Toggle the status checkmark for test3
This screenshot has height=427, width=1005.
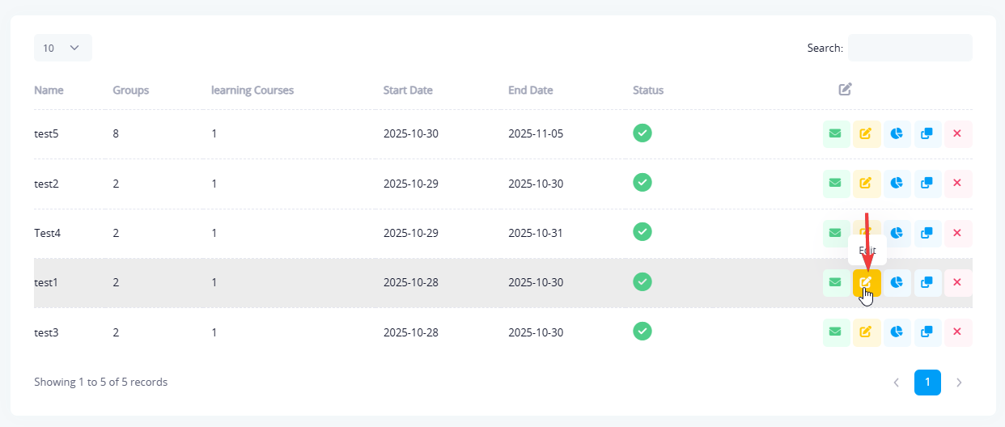(x=642, y=331)
